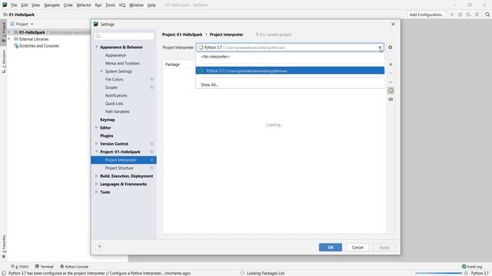Open the Structure side panel tab
This screenshot has width=492, height=276.
coord(3,61)
